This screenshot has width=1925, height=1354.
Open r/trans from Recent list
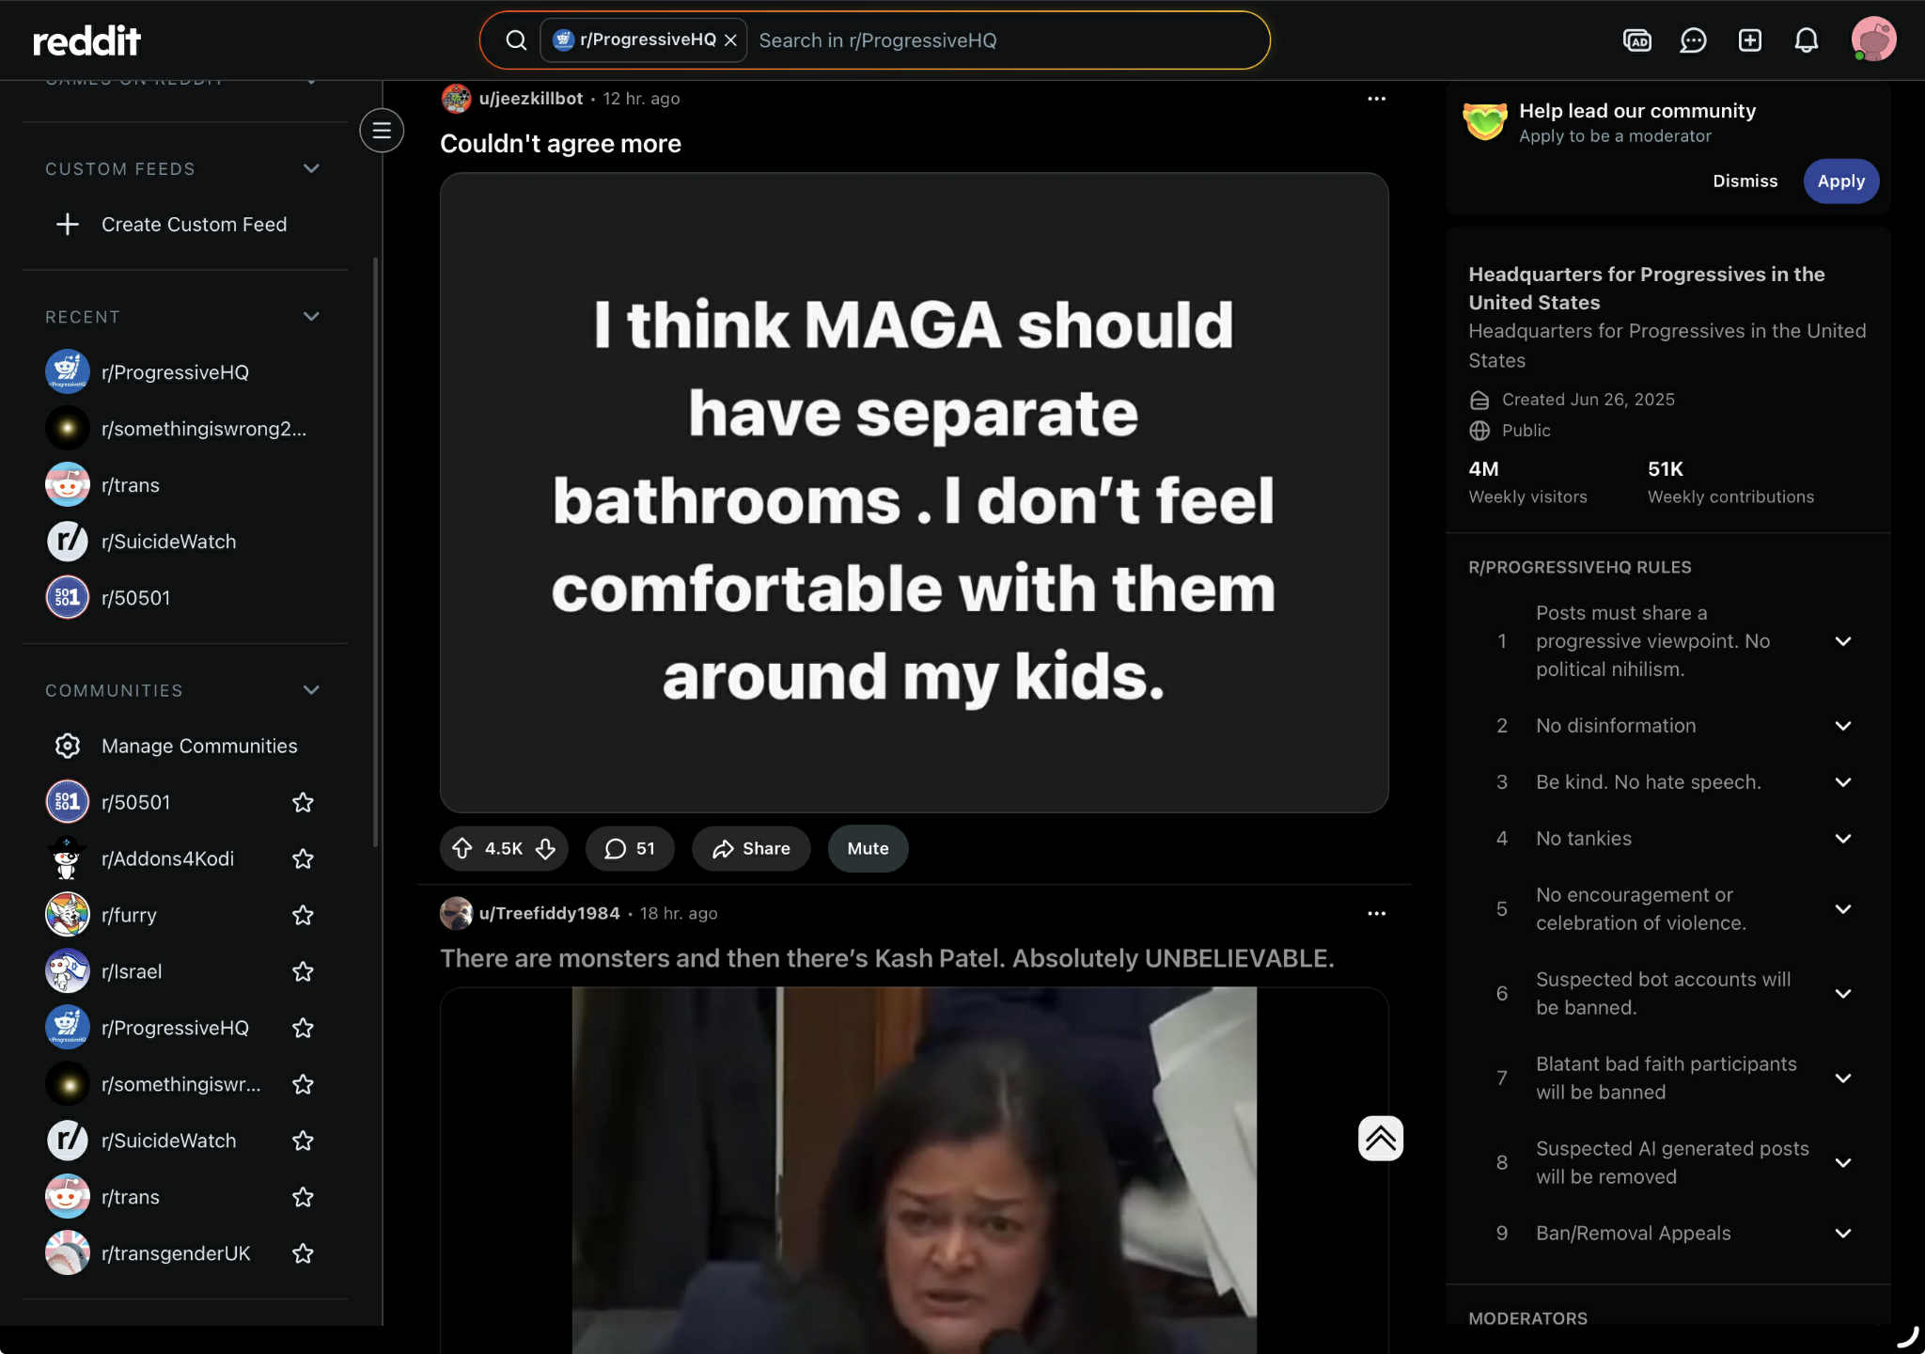tap(131, 485)
